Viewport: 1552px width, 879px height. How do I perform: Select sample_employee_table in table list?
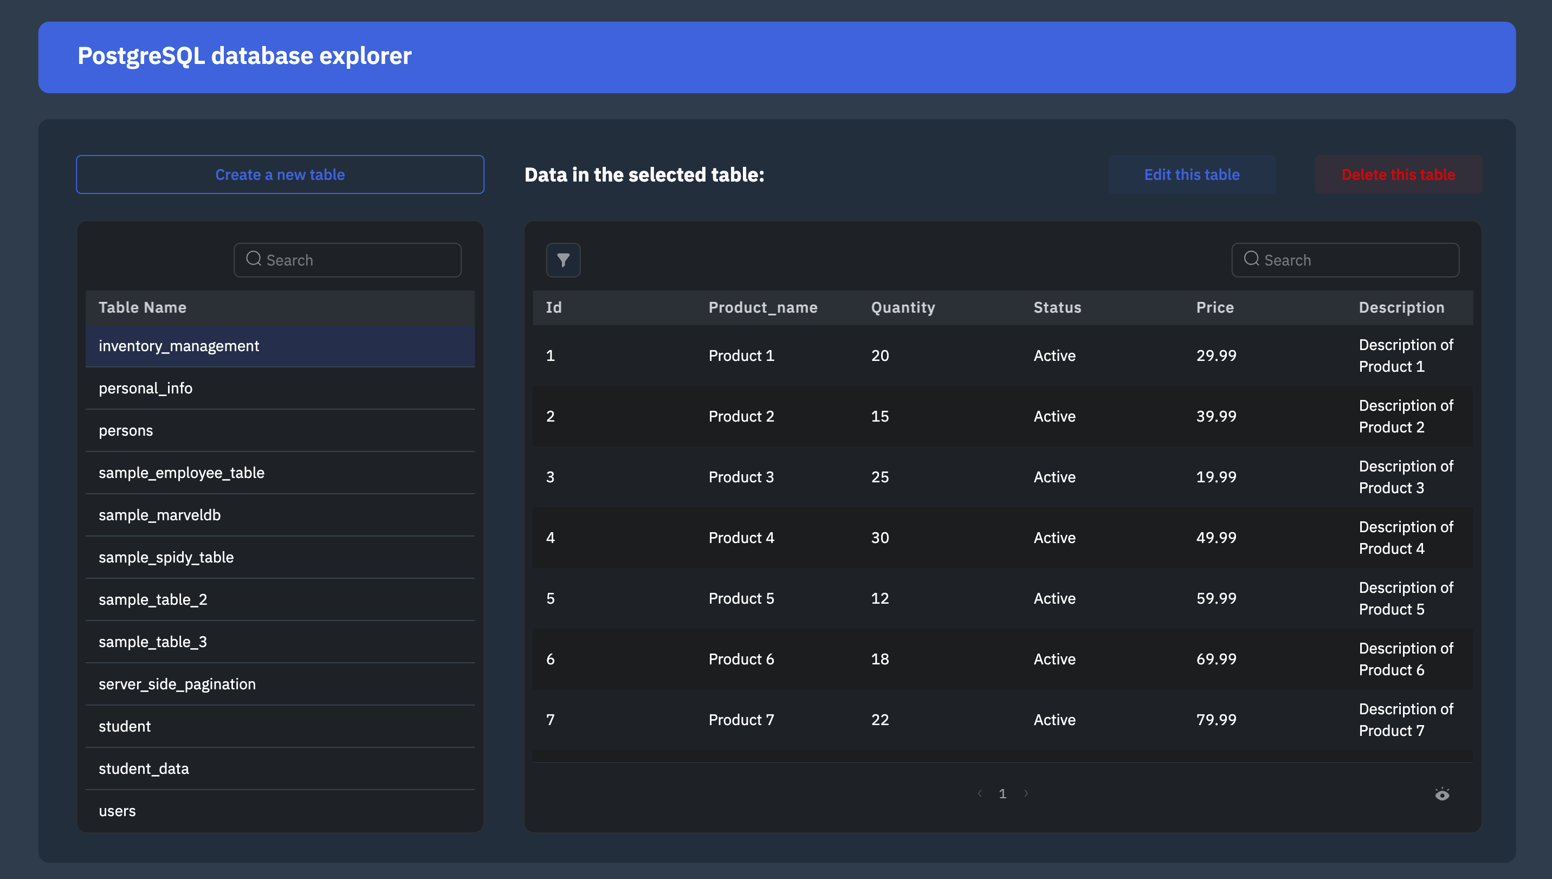tap(181, 473)
